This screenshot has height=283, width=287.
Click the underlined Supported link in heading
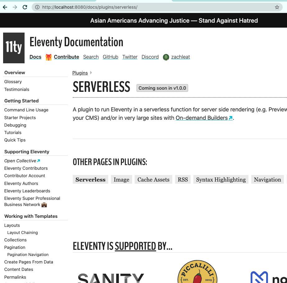point(135,246)
